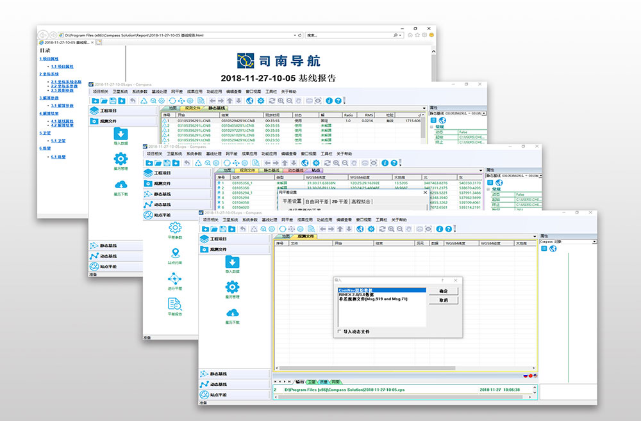The height and width of the screenshot is (421, 641).
Task: Switch to the 动态基线 tab in the 站点 window
Action: 295,171
